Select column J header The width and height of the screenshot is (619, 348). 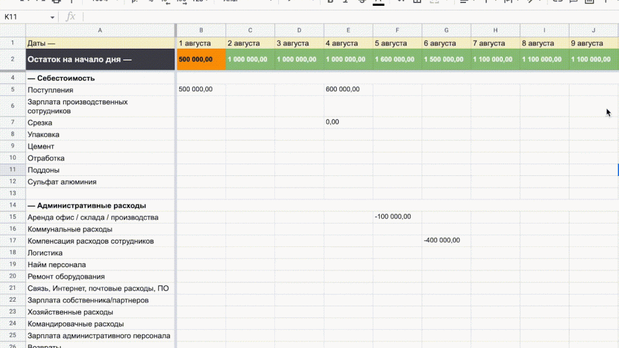click(594, 30)
